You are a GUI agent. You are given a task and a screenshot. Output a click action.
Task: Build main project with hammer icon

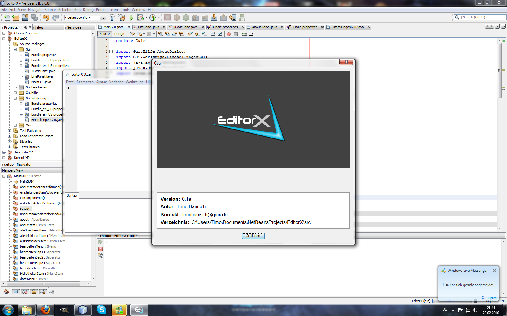pyautogui.click(x=112, y=17)
